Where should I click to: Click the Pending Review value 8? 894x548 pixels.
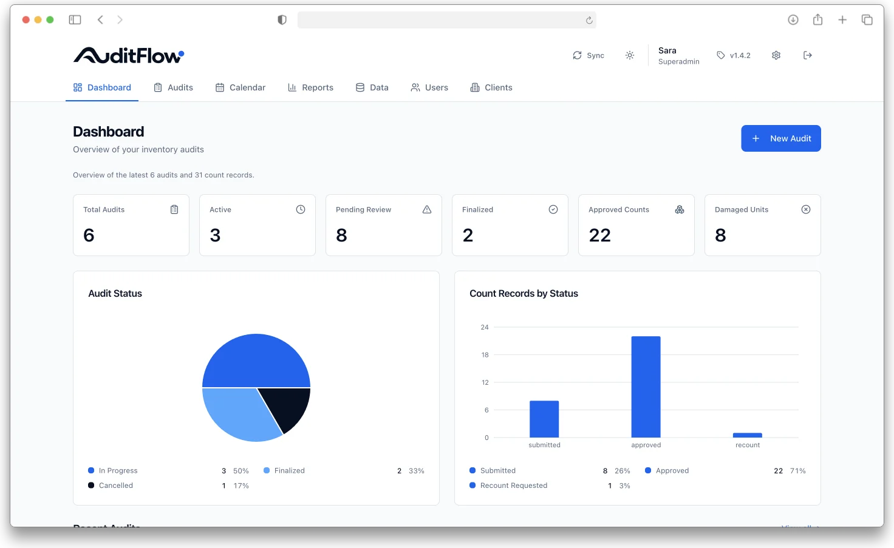click(341, 235)
